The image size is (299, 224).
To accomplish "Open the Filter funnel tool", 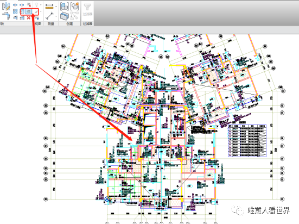I will coord(87,8).
